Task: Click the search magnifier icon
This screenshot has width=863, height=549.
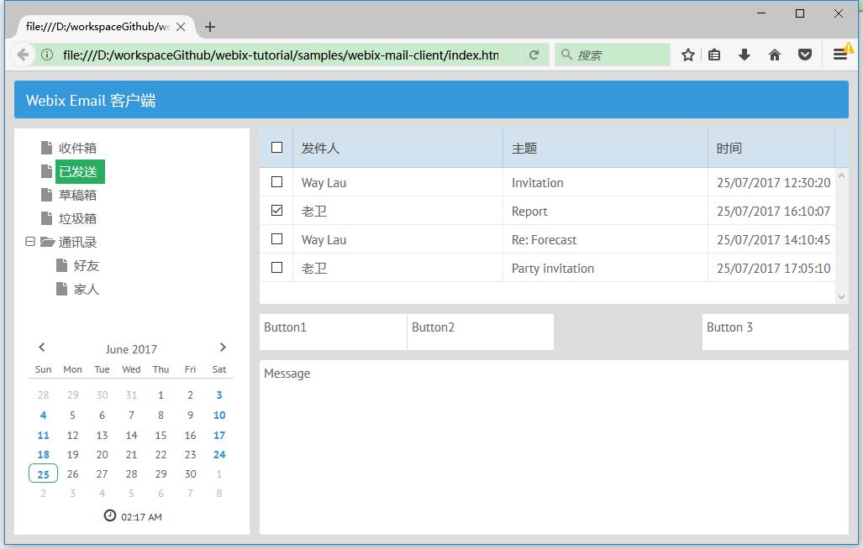Action: coord(566,55)
